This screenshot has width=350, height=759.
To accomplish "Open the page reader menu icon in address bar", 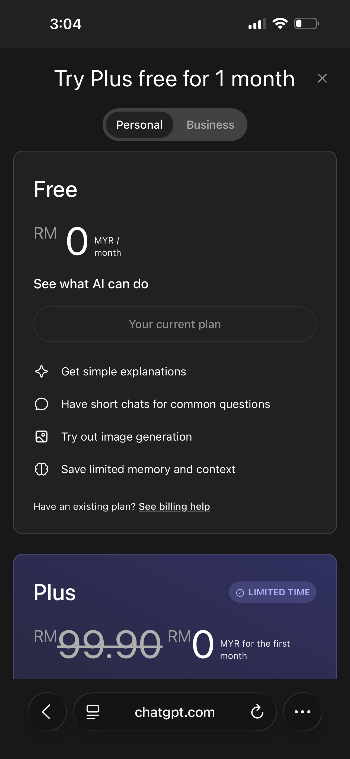I will [x=93, y=712].
